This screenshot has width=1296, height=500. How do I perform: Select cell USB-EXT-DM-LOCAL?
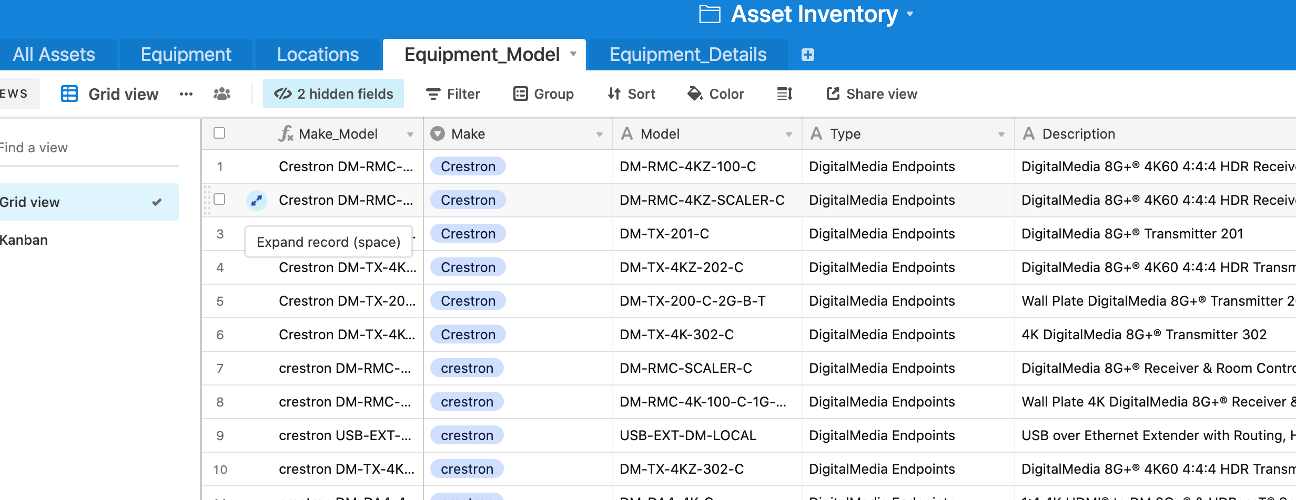click(x=707, y=435)
